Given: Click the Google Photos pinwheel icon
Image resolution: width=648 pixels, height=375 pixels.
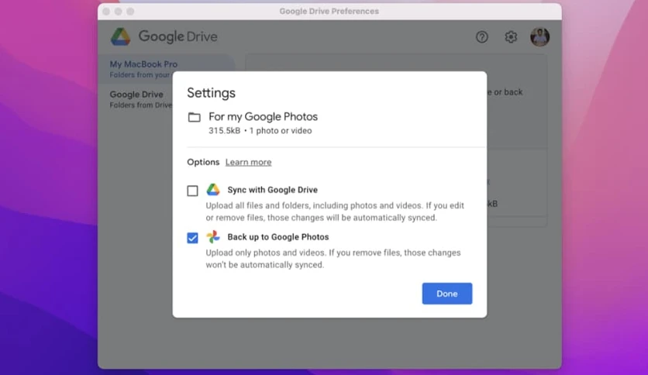Looking at the screenshot, I should pyautogui.click(x=213, y=236).
